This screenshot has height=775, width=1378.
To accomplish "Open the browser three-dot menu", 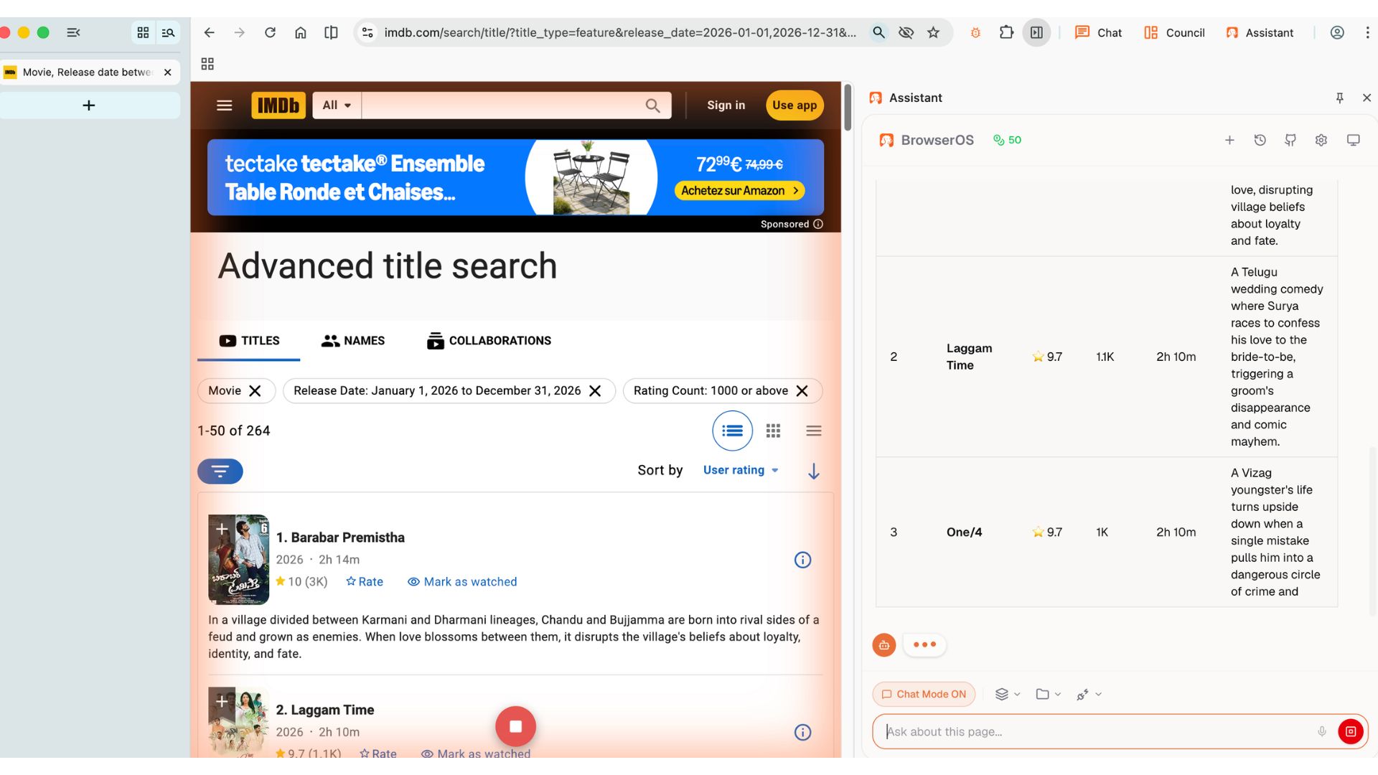I will pyautogui.click(x=1367, y=32).
